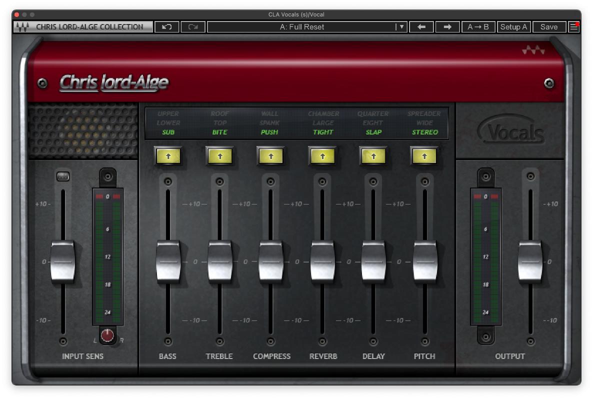
Task: Click the OUTPUT label
Action: (x=510, y=356)
